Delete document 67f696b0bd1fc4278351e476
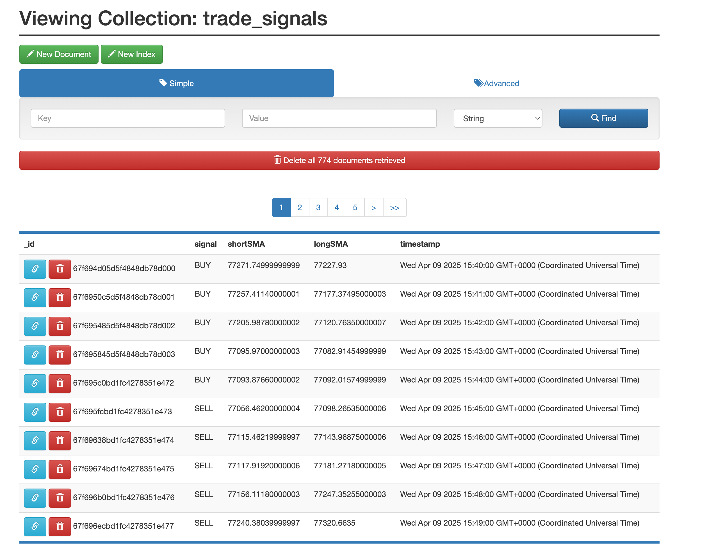 coord(60,498)
